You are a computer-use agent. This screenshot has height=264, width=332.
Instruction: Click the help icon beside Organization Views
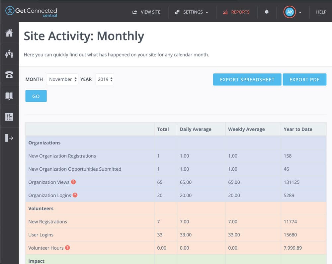click(73, 182)
